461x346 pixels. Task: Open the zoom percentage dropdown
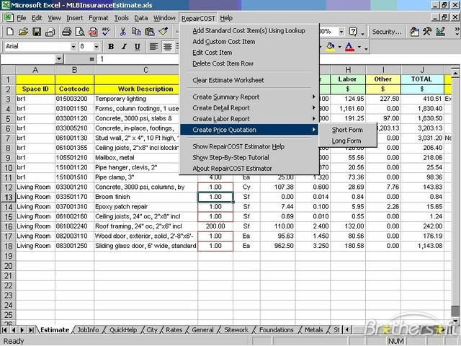341,32
